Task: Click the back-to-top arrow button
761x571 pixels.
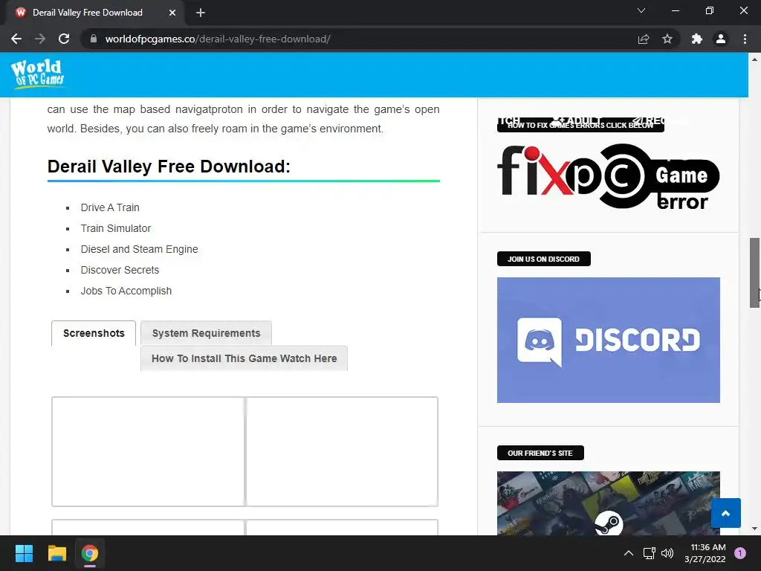Action: 725,513
